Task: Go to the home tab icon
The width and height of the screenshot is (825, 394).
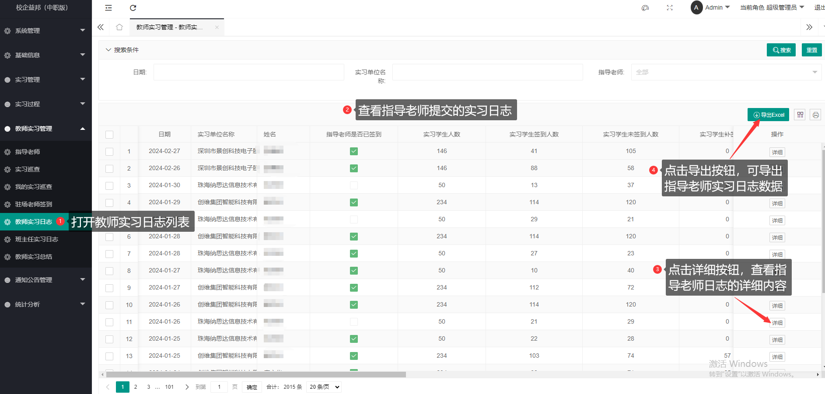Action: click(x=119, y=27)
